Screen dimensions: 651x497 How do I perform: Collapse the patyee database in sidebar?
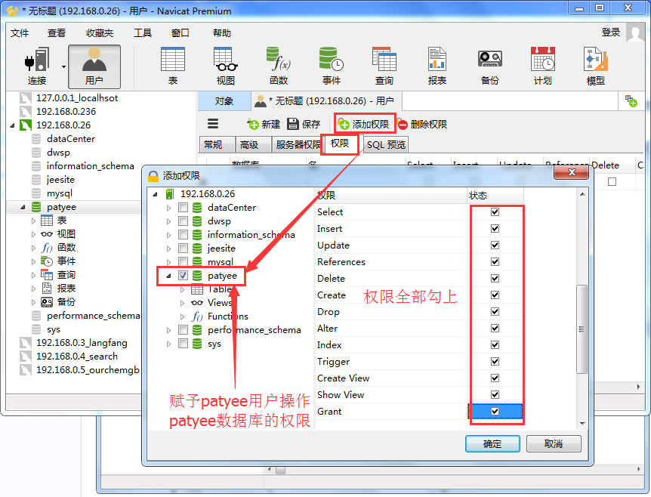point(23,207)
